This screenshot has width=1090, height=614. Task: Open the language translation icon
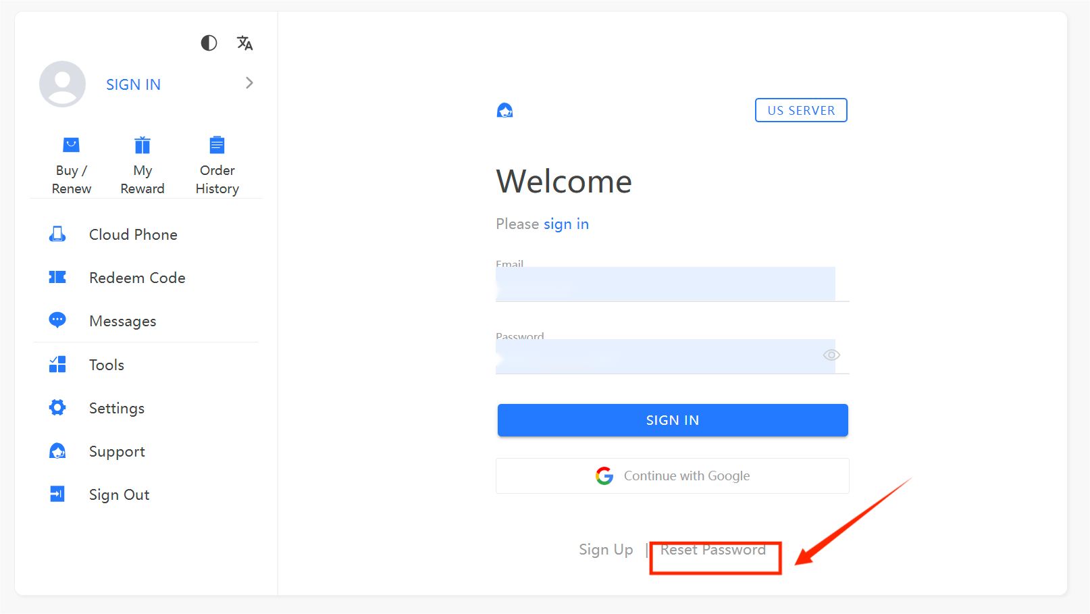[x=244, y=43]
